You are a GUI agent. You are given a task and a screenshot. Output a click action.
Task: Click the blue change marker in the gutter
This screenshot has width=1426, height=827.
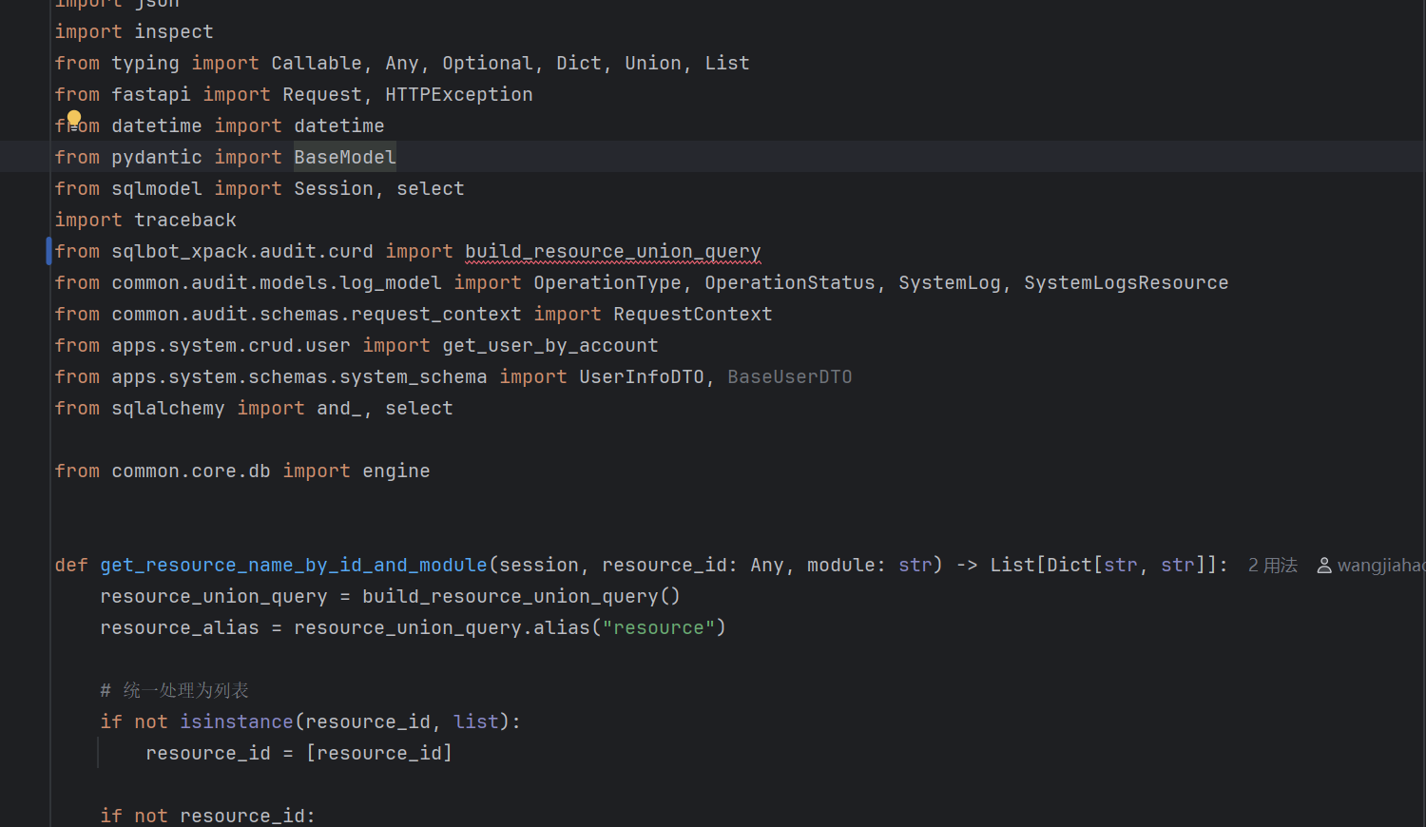(48, 251)
